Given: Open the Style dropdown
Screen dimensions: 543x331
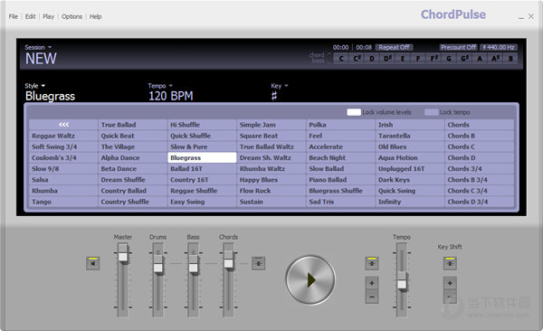Looking at the screenshot, I should tap(34, 86).
